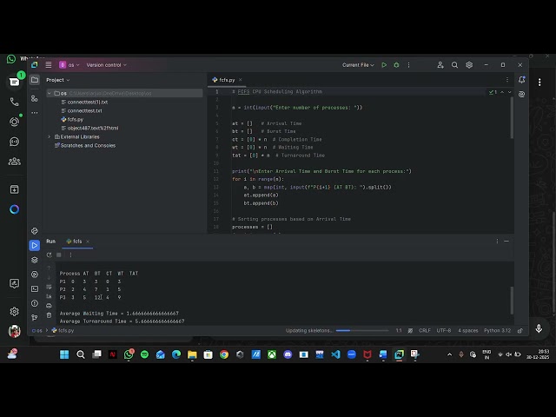This screenshot has height=417, width=556.
Task: Clear console output with trash icon
Action: (x=49, y=314)
